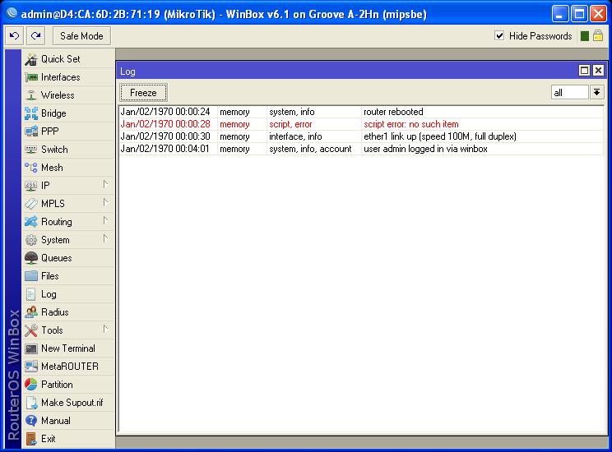The image size is (612, 452).
Task: Open the Switch menu icon
Action: coord(31,150)
